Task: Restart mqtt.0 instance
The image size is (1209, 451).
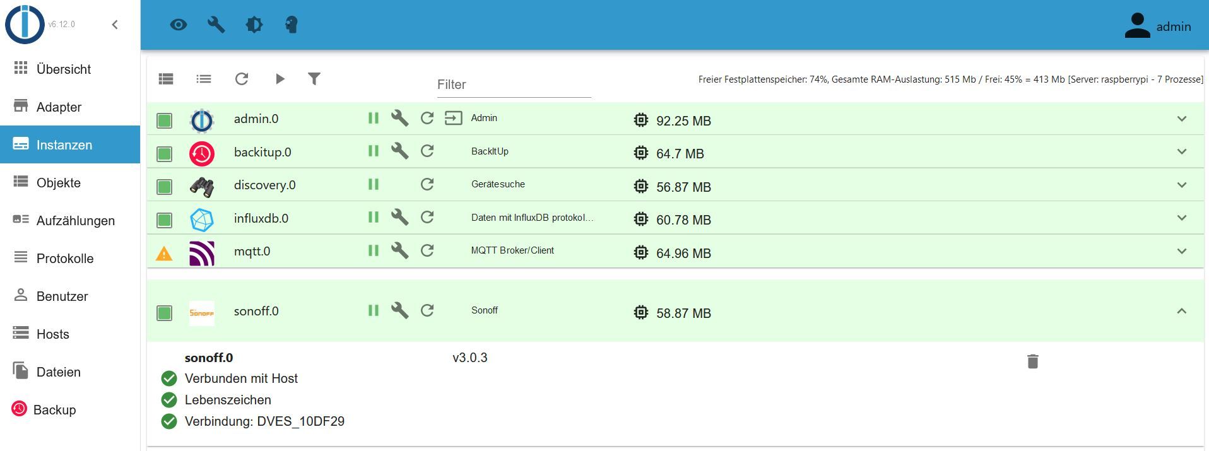Action: coord(427,250)
